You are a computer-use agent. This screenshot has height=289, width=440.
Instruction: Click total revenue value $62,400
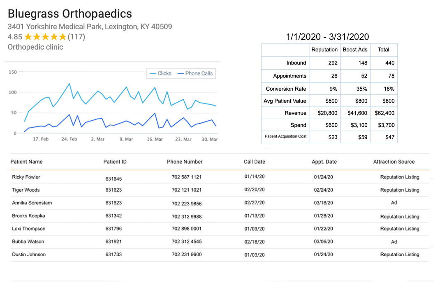pos(384,113)
